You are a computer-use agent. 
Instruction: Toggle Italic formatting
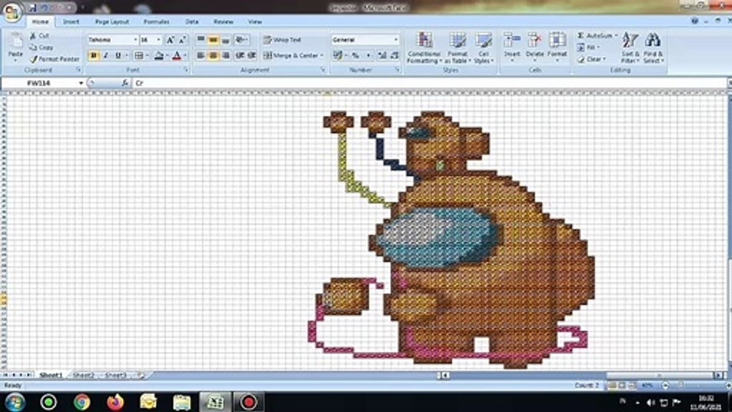point(106,56)
